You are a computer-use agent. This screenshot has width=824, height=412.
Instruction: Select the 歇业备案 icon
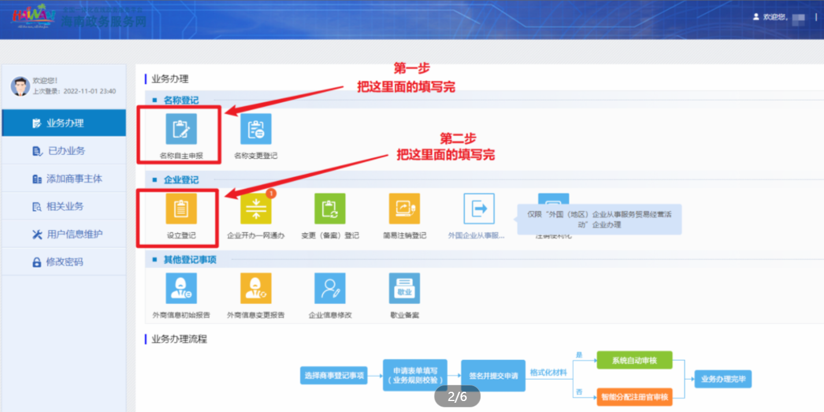point(404,288)
